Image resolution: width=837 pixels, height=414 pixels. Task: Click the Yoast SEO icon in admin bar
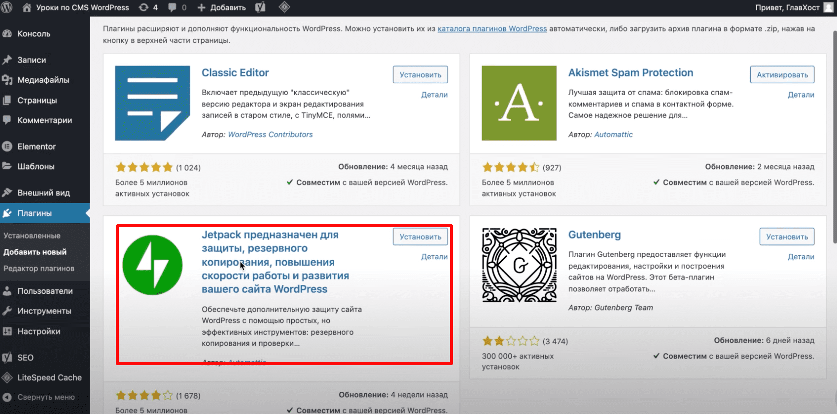coord(260,7)
